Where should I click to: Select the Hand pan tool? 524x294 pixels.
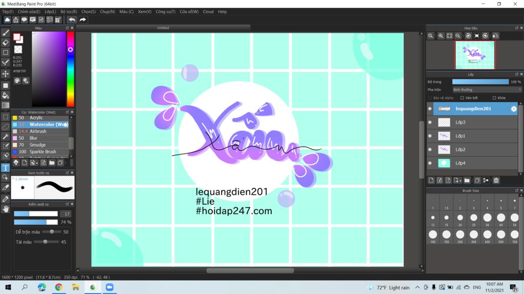click(5, 209)
